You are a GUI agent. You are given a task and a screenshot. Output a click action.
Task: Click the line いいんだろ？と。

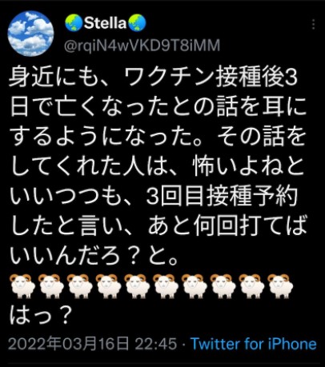pos(94,257)
